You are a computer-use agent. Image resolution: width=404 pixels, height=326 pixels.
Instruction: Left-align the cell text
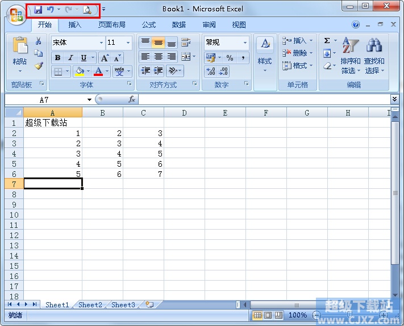tap(145, 57)
